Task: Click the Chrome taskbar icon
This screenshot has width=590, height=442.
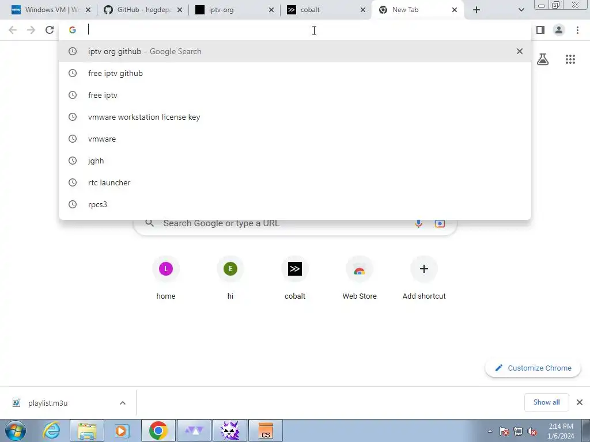Action: coord(158,430)
